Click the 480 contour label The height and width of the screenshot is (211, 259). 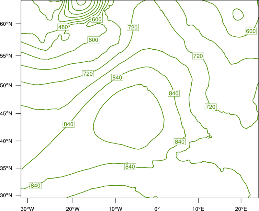click(x=63, y=27)
